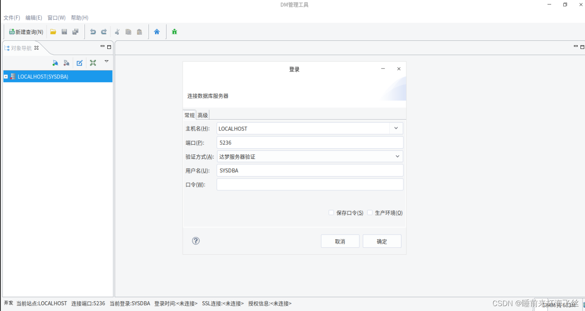585x311 pixels.
Task: Go to the blue Home icon
Action: [x=157, y=32]
